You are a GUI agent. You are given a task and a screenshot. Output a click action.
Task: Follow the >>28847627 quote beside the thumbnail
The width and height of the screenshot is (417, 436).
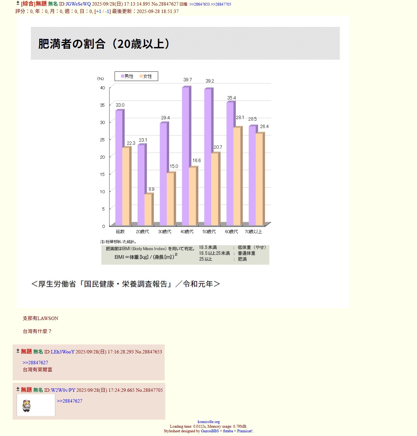(x=69, y=401)
